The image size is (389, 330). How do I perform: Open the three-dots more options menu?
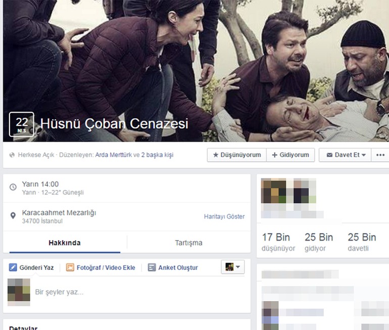pyautogui.click(x=380, y=155)
